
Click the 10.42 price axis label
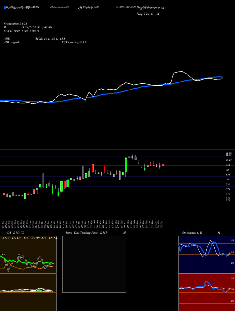(228, 160)
